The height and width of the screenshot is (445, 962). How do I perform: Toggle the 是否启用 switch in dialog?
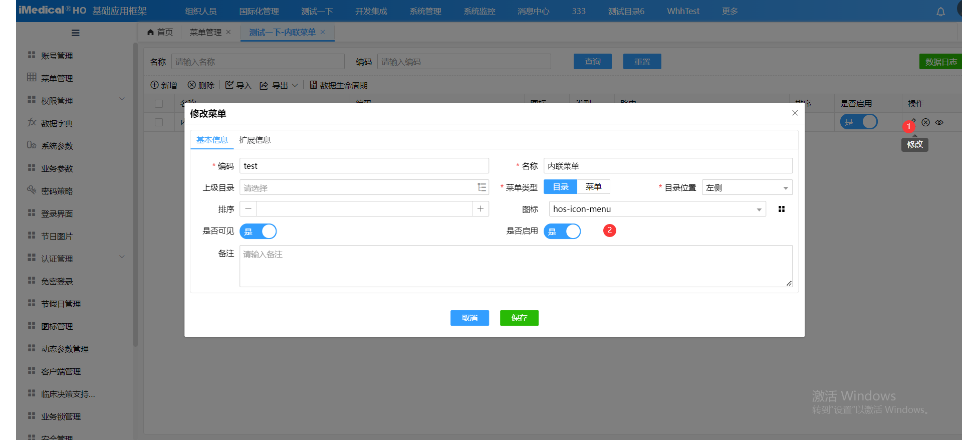[x=562, y=231]
